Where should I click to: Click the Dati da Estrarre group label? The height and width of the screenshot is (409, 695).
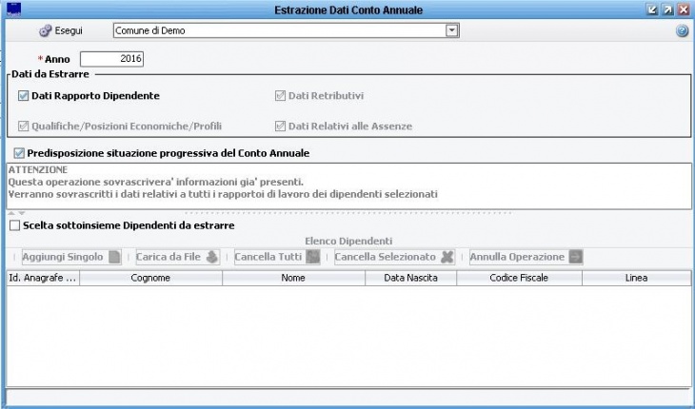coord(50,74)
